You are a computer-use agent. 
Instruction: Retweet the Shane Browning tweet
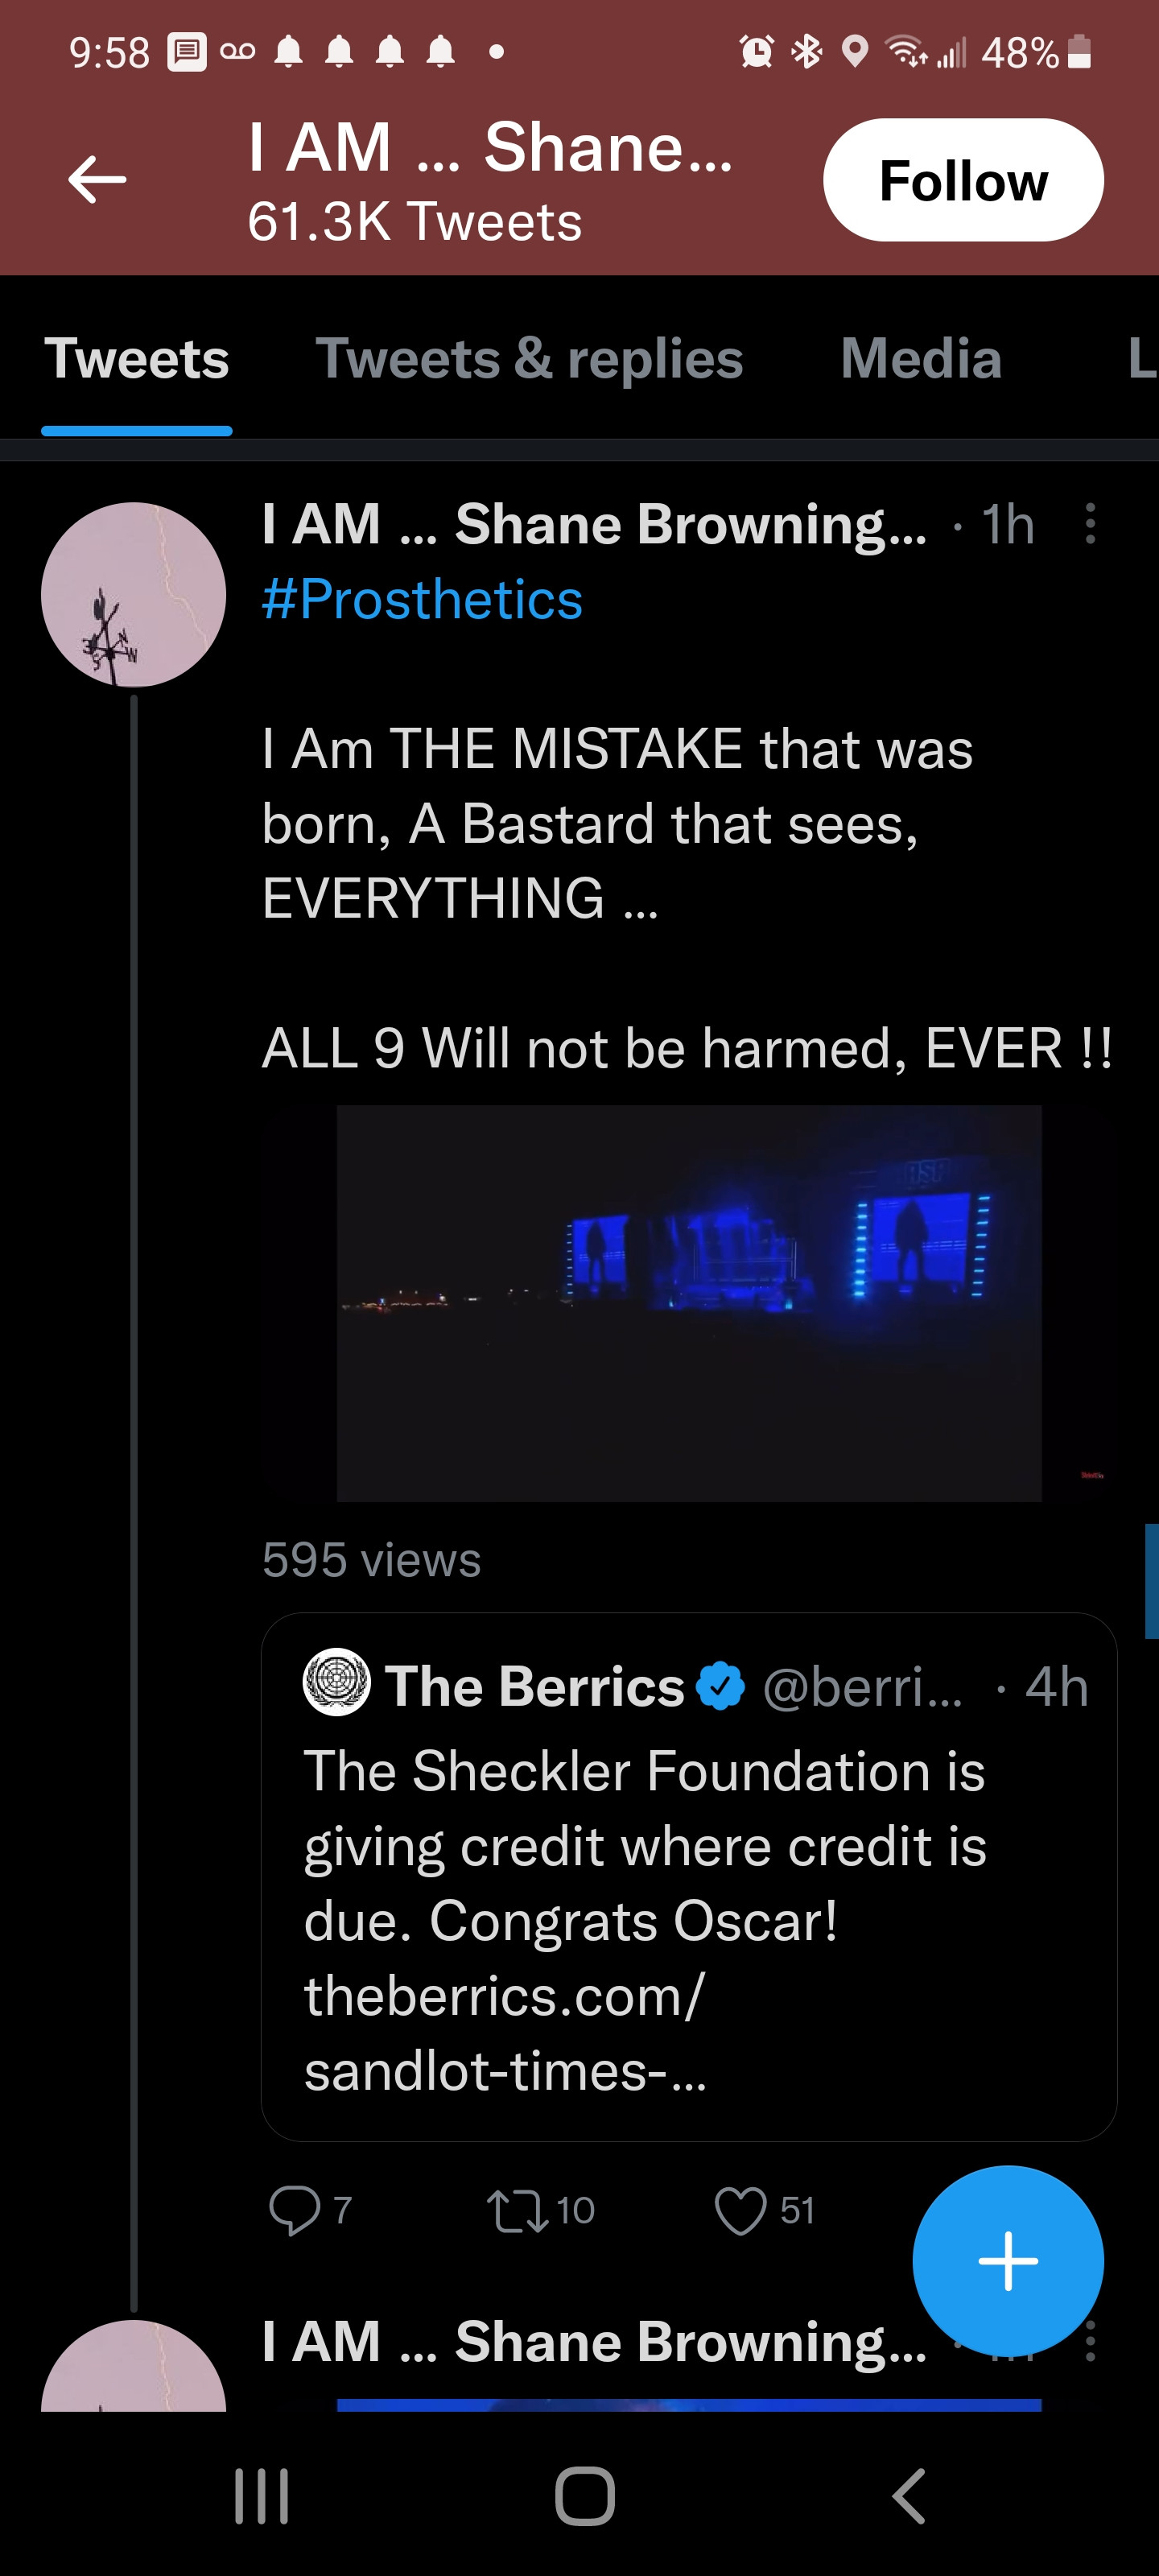coord(518,2209)
